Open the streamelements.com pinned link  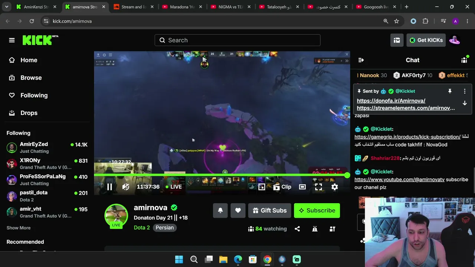(406, 108)
